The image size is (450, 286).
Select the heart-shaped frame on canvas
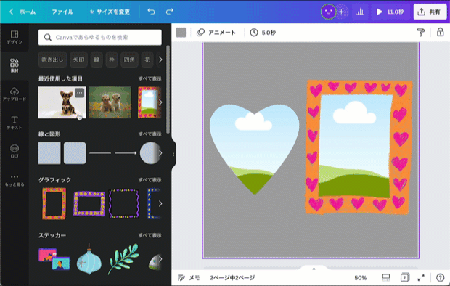coord(254,150)
